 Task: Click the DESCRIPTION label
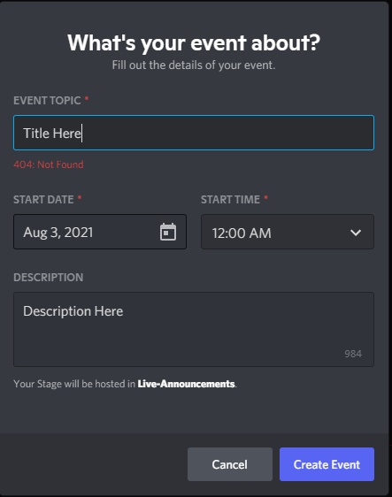click(48, 278)
